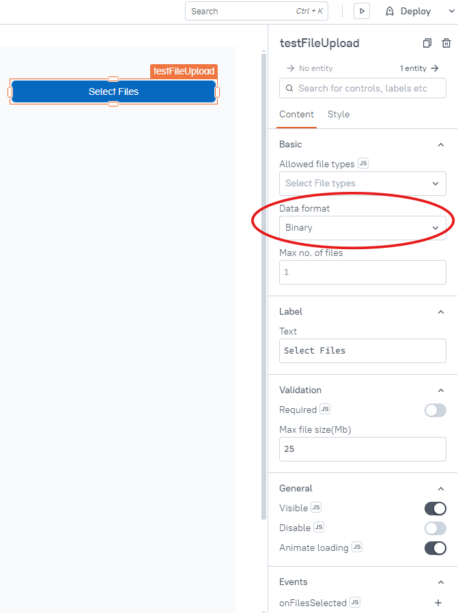458x613 pixels.
Task: Enable the Required validation toggle
Action: pos(435,410)
